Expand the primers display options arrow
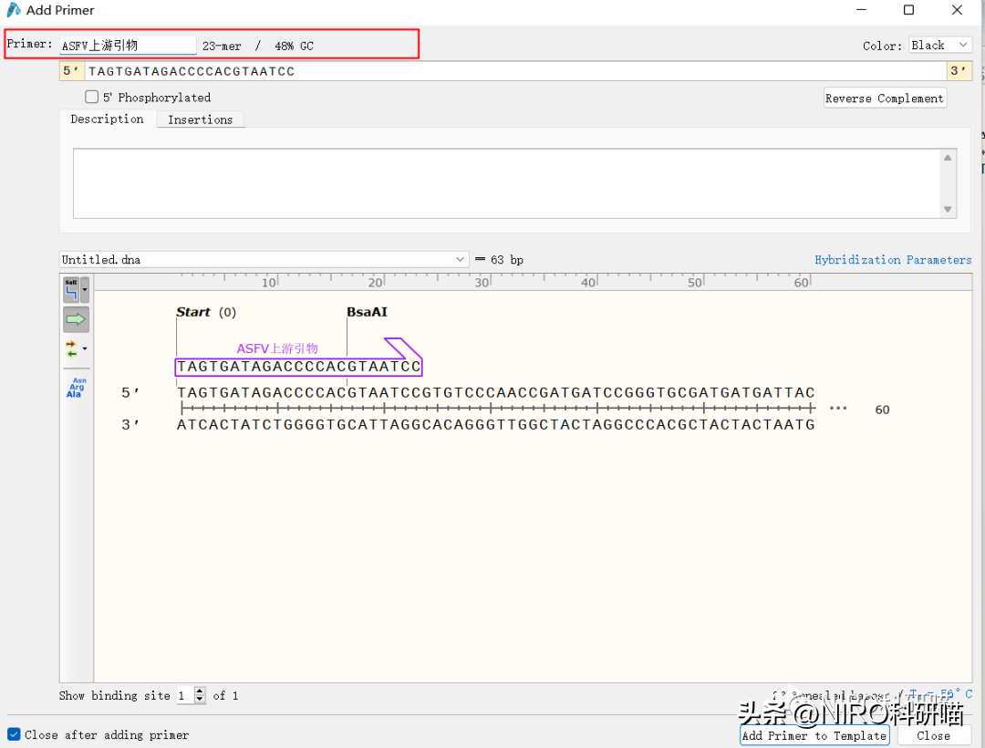Image resolution: width=985 pixels, height=748 pixels. (85, 348)
